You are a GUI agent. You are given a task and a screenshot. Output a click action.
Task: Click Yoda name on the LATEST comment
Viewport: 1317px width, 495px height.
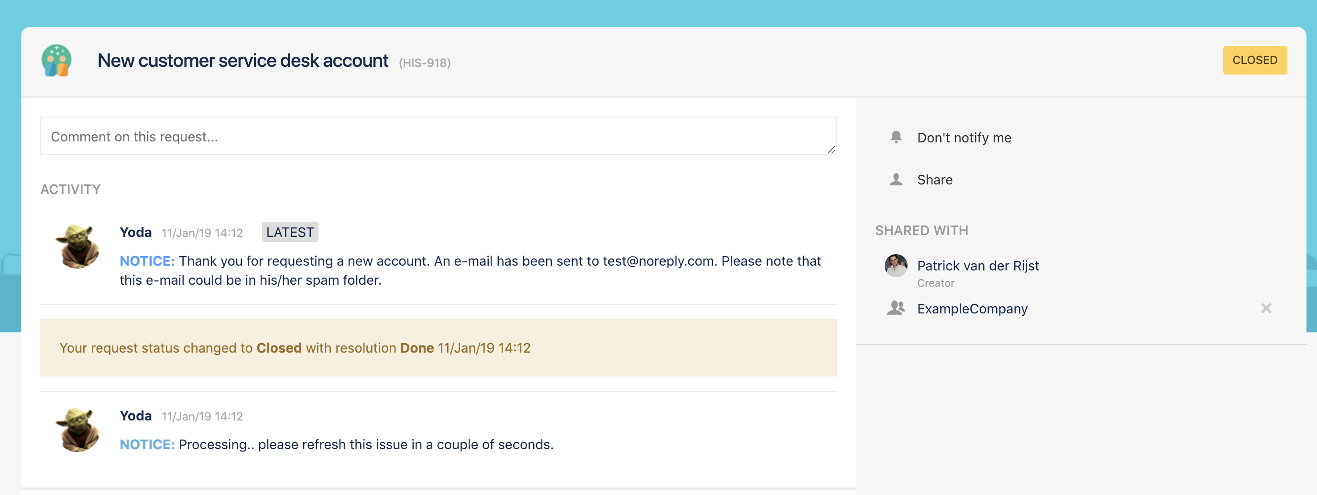[x=135, y=232]
